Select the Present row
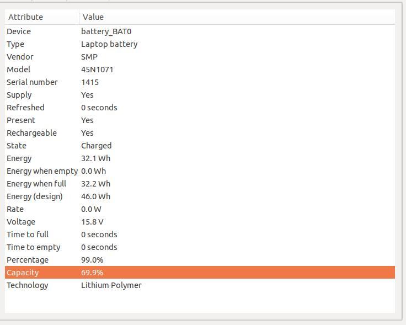The height and width of the screenshot is (325, 406). [200, 120]
